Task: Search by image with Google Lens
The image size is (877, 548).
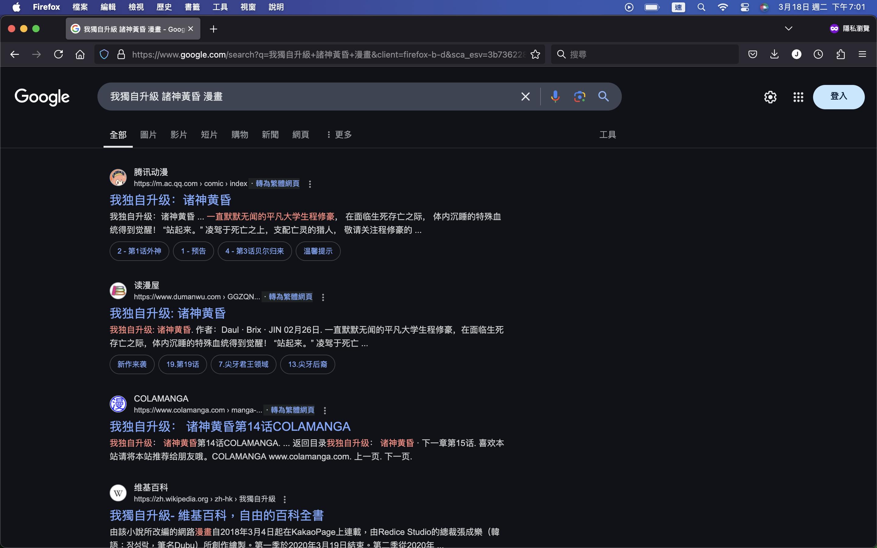Action: pos(580,97)
